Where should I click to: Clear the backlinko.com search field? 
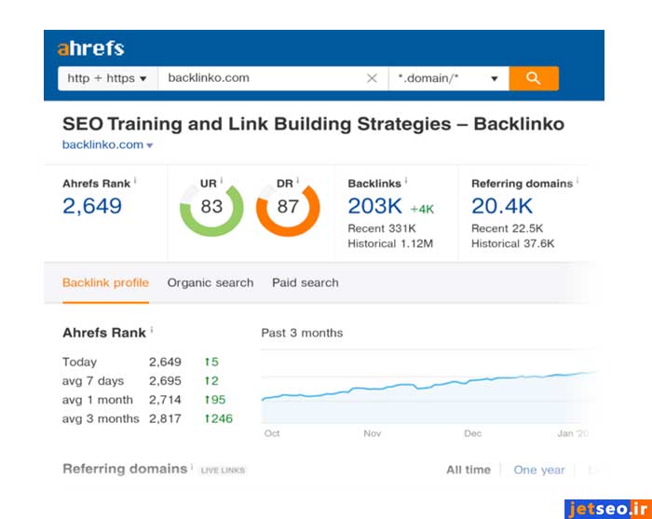pos(372,78)
